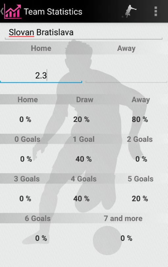This screenshot has height=267, width=168.
Task: Focus the Home odds field showing 2.3
Action: (41, 75)
